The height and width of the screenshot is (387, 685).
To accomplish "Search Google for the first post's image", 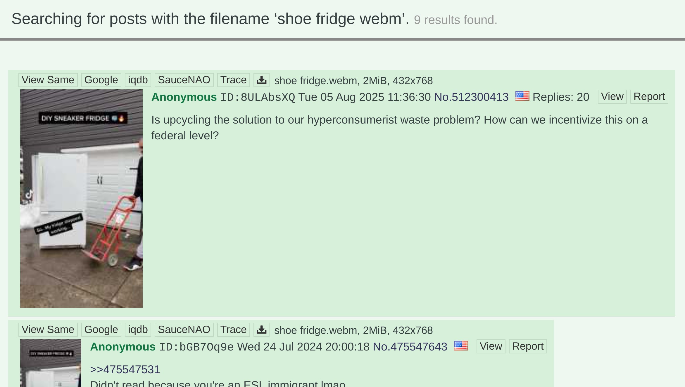I will pyautogui.click(x=101, y=80).
